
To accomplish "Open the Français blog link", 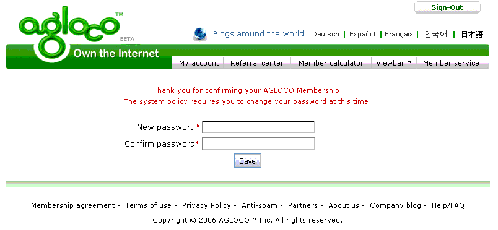I will [x=399, y=34].
